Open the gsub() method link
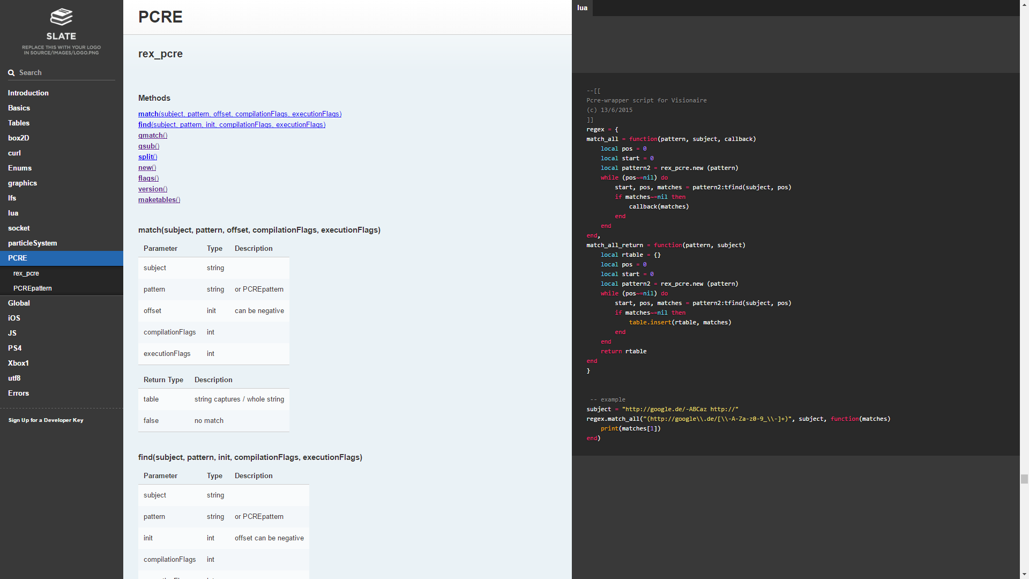Screen dimensions: 1029x579 point(148,146)
